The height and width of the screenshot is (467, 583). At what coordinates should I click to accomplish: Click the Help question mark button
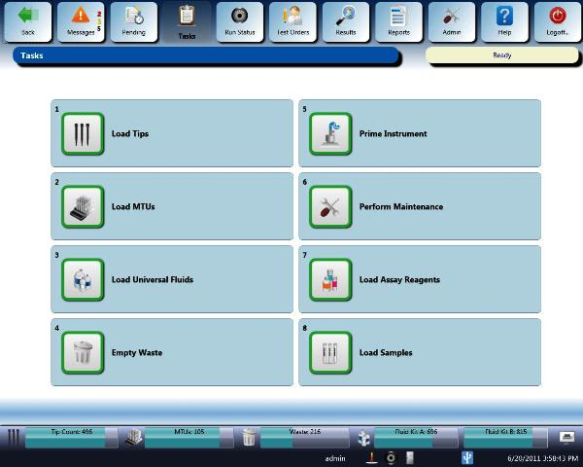pos(504,21)
